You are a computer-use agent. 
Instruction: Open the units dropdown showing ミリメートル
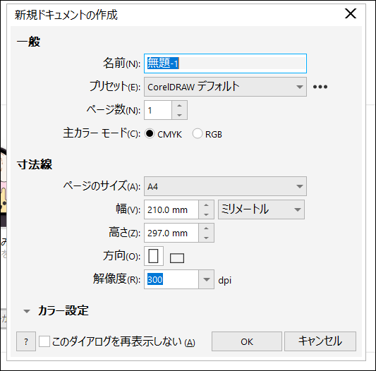click(261, 209)
